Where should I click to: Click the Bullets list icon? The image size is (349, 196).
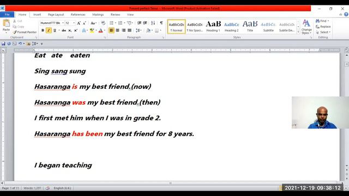pyautogui.click(x=111, y=23)
